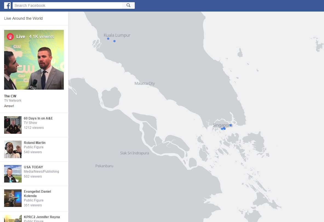Select a live stream dot near Kuala Lumpur

click(x=108, y=38)
